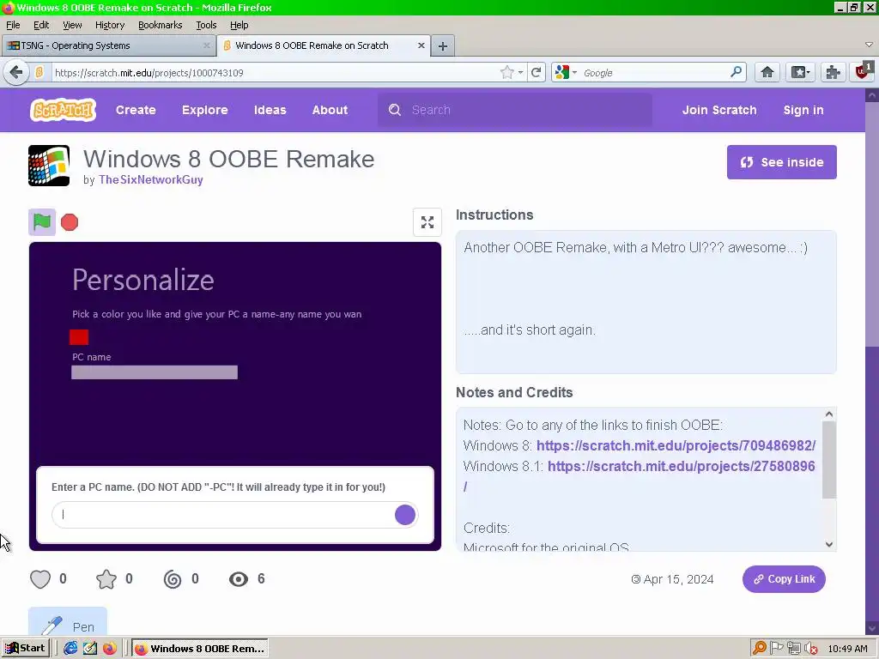Select the red color swatch in Personalize
The width and height of the screenshot is (879, 659).
coord(79,336)
